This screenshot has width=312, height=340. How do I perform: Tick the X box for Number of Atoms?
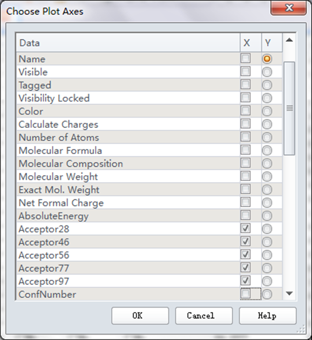pyautogui.click(x=245, y=137)
